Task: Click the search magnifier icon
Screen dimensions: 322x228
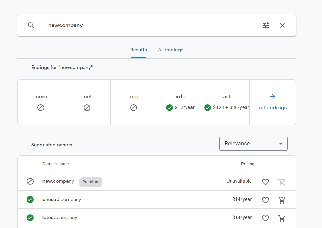Action: (x=31, y=25)
